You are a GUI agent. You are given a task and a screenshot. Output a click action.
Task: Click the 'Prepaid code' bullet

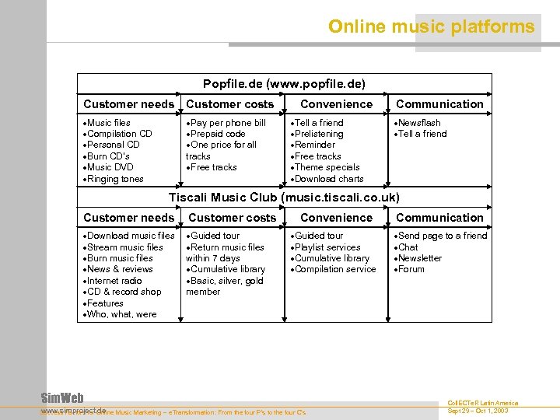point(215,134)
